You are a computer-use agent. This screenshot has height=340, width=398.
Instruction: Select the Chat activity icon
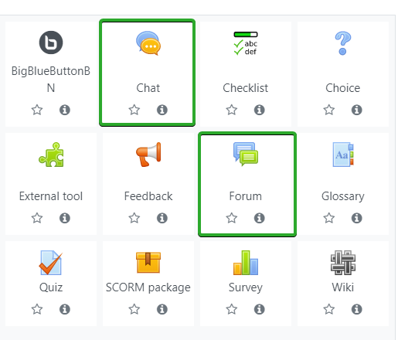[x=148, y=43]
